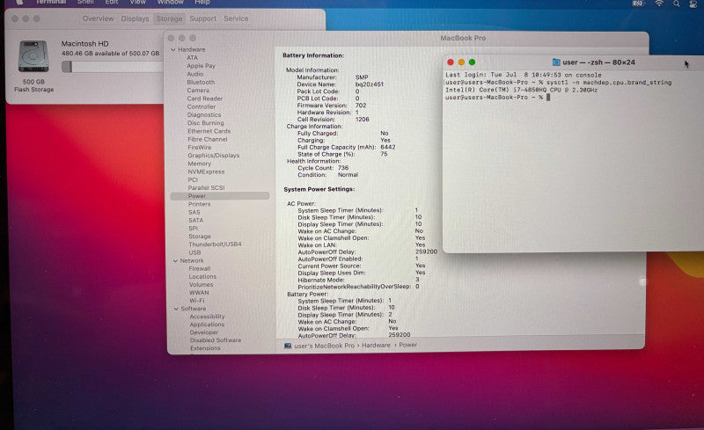
Task: Open the View menu
Action: tap(138, 3)
